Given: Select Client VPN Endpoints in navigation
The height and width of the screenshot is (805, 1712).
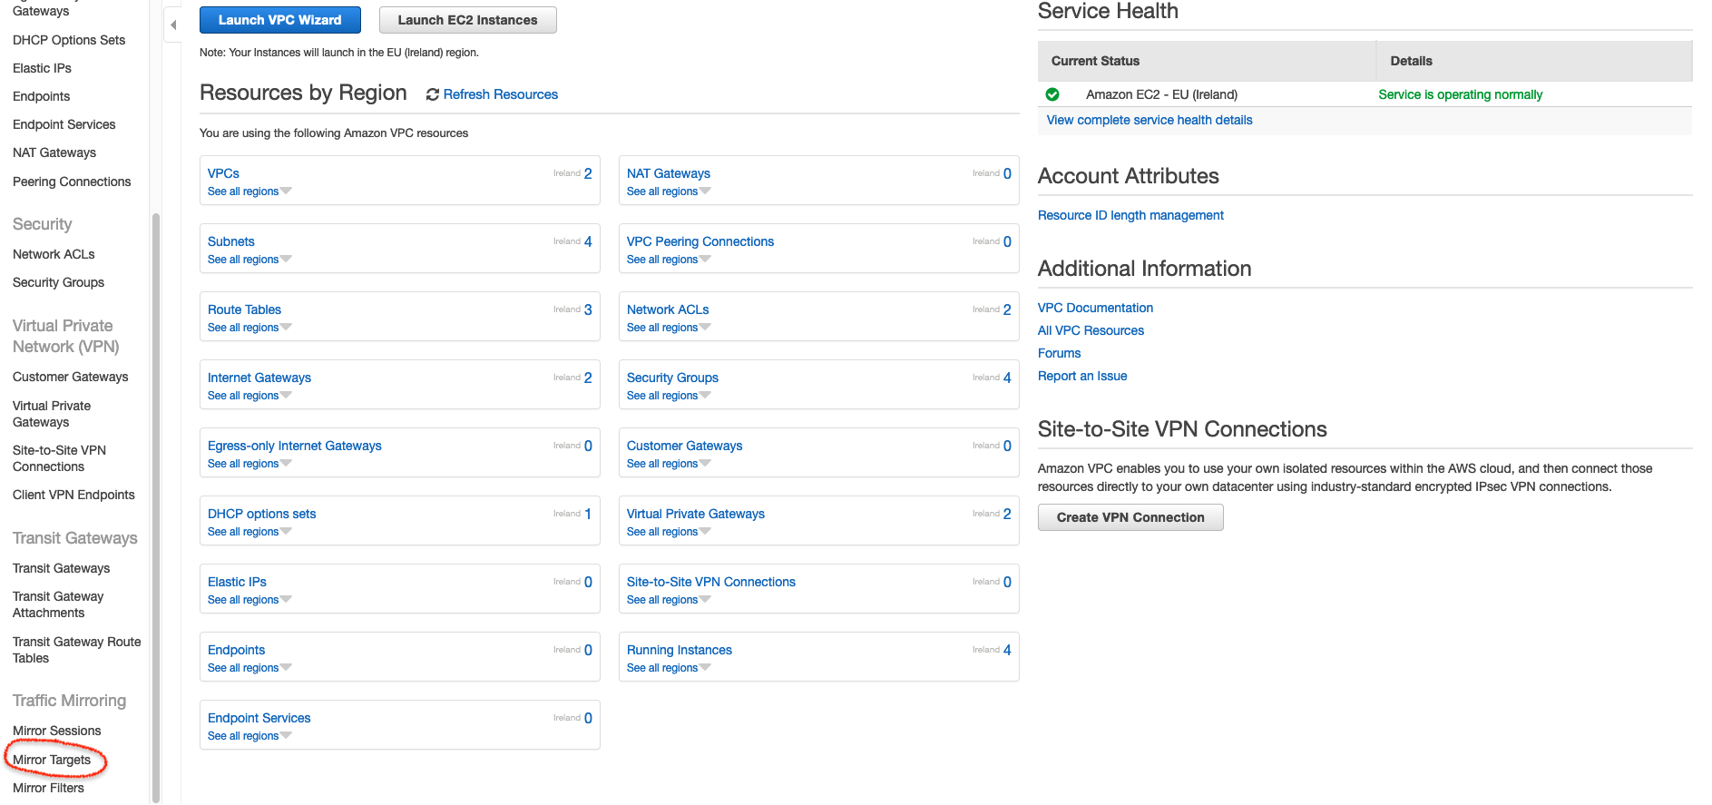Looking at the screenshot, I should 73,495.
